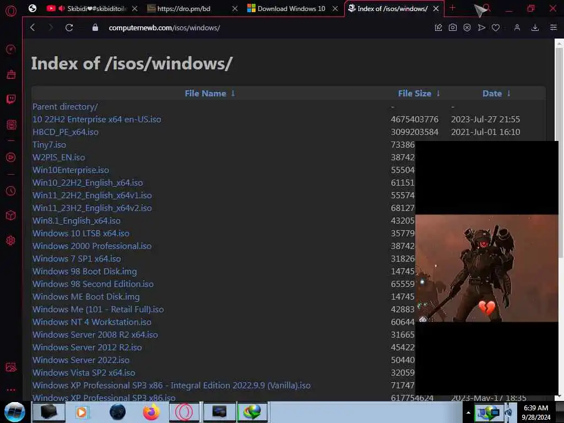564x423 pixels.
Task: Open Settings gear in the sidebar
Action: 11,240
